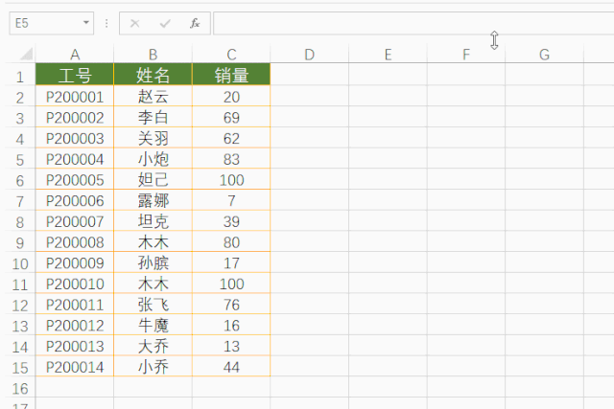The height and width of the screenshot is (409, 614).
Task: Select sales value 100 for 妲己
Action: [231, 179]
